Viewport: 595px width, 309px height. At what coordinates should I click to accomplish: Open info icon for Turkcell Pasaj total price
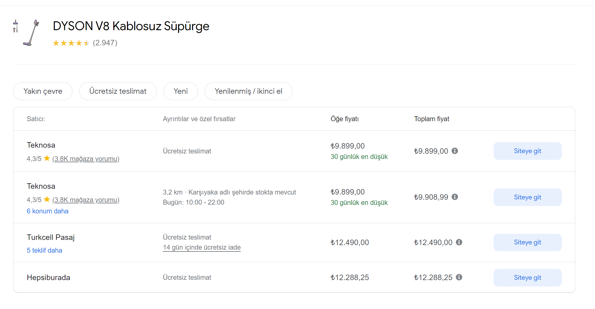pyautogui.click(x=459, y=242)
